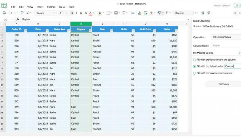Screen dimensions: 241x137
Task: Open the Insert menu
Action: pyautogui.click(x=40, y=7)
